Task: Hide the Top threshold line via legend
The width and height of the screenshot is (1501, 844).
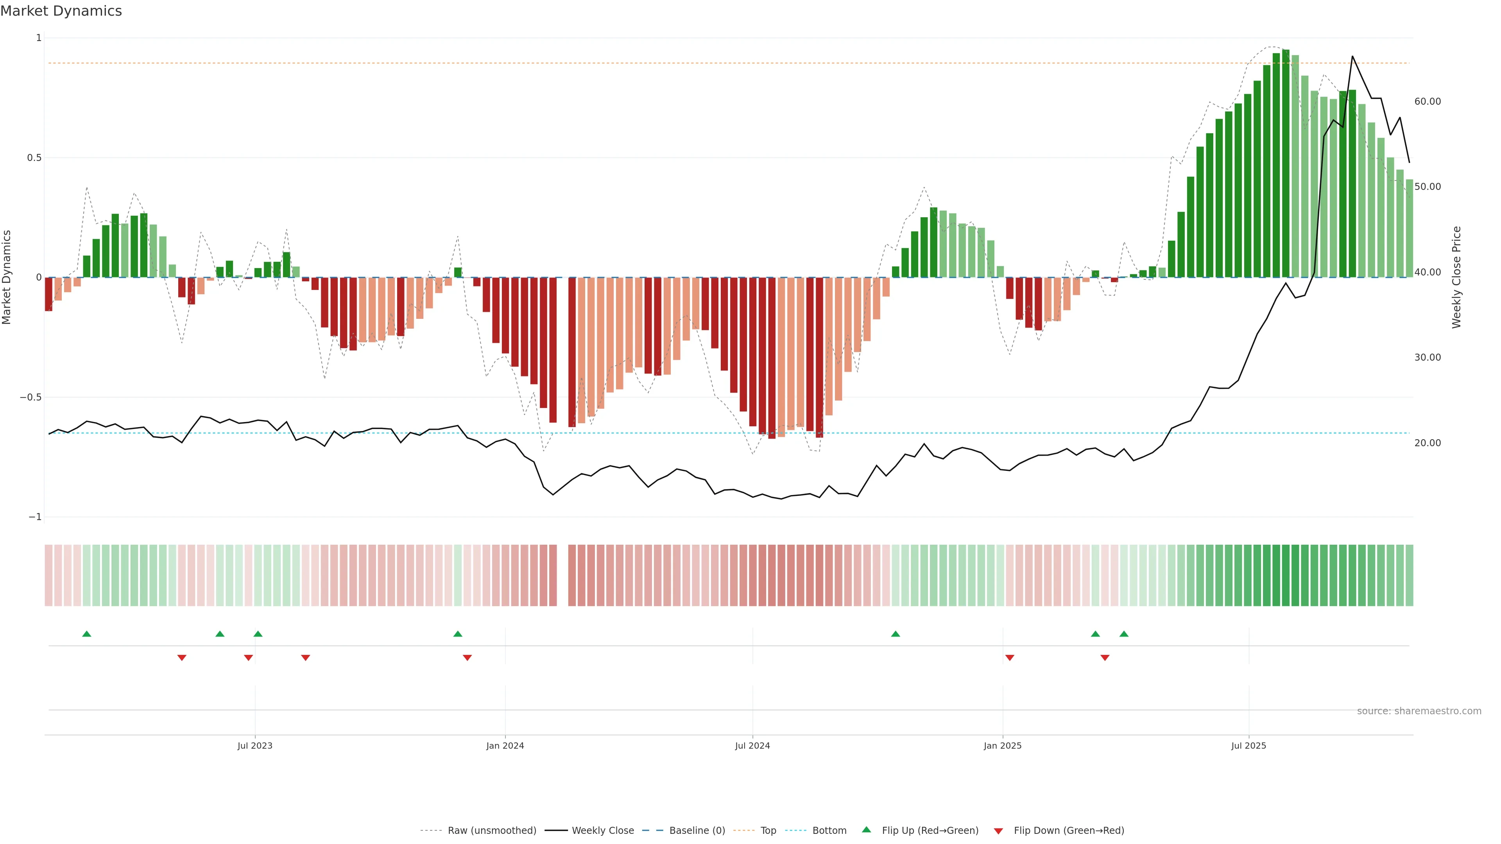Action: (x=768, y=831)
